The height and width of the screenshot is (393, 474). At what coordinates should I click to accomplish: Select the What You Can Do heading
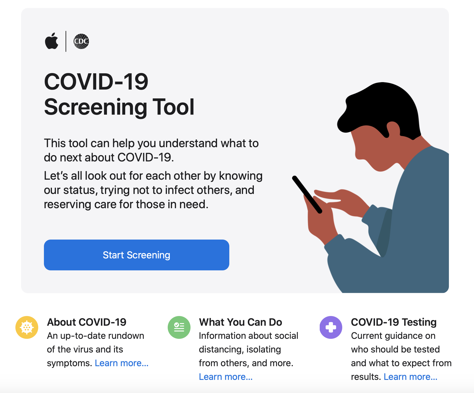240,322
